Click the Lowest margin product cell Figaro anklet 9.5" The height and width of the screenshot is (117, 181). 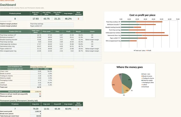[52, 26]
